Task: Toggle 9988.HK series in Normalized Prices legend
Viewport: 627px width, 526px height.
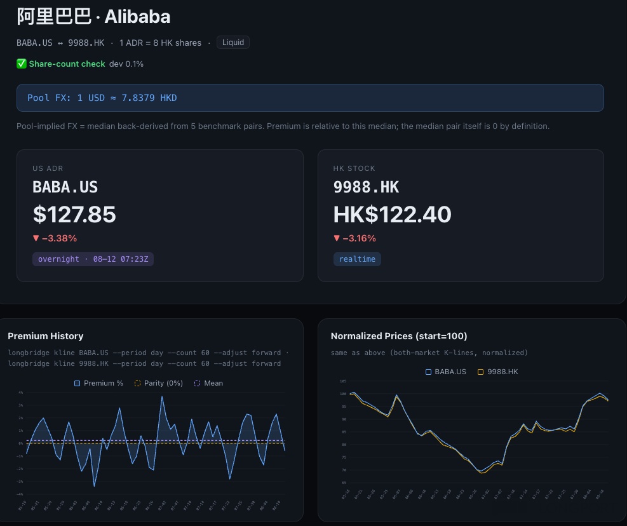Action: [497, 372]
